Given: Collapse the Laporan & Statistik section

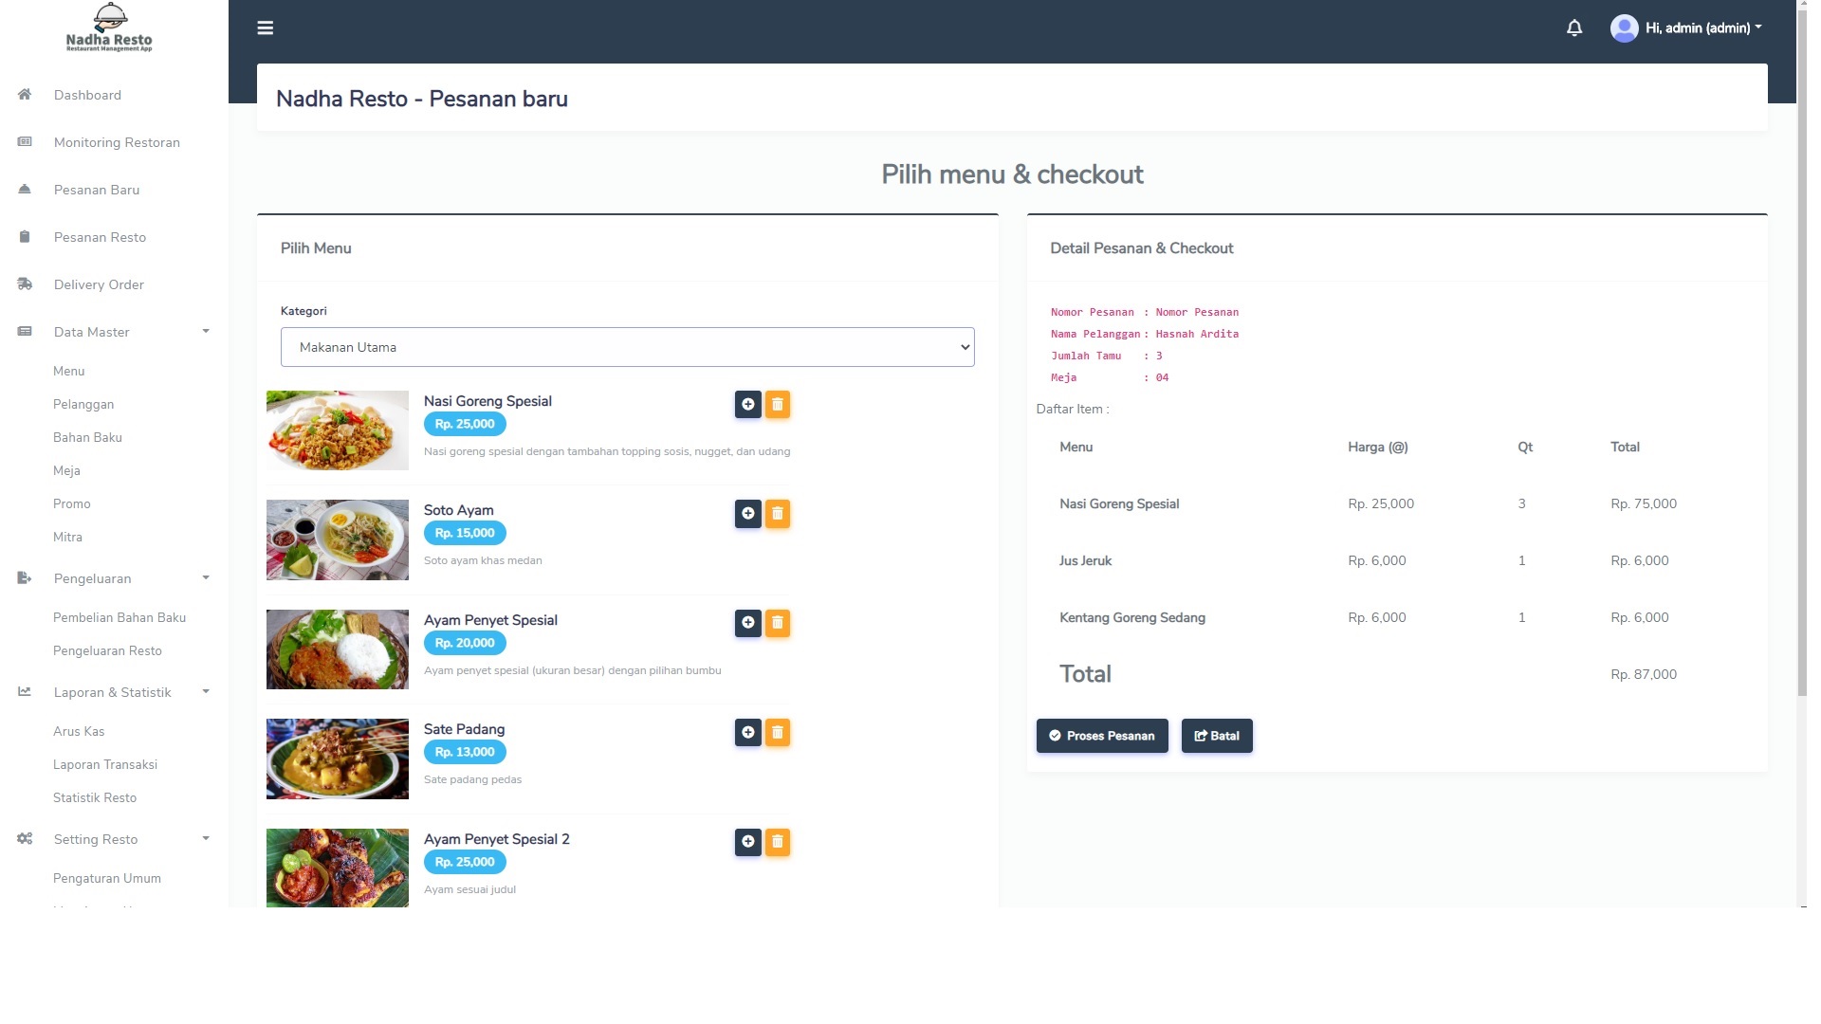Looking at the screenshot, I should click(x=114, y=692).
